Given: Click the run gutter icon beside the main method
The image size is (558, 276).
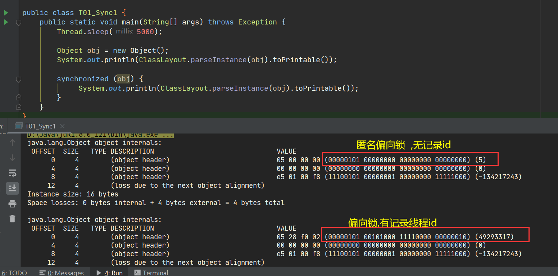Looking at the screenshot, I should click(6, 22).
